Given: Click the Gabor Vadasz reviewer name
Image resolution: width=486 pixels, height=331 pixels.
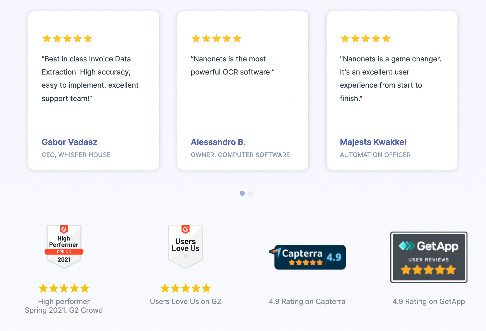Looking at the screenshot, I should click(69, 142).
